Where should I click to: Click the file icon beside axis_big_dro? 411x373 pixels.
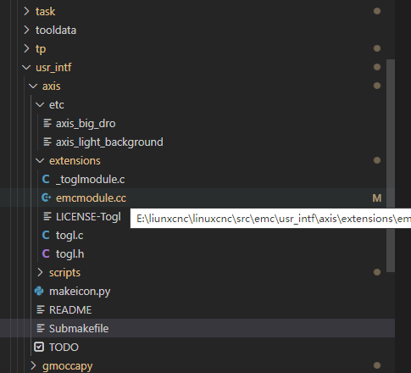[x=47, y=124]
